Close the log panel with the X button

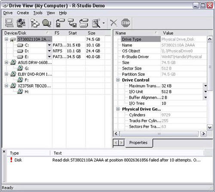[x=4, y=152]
